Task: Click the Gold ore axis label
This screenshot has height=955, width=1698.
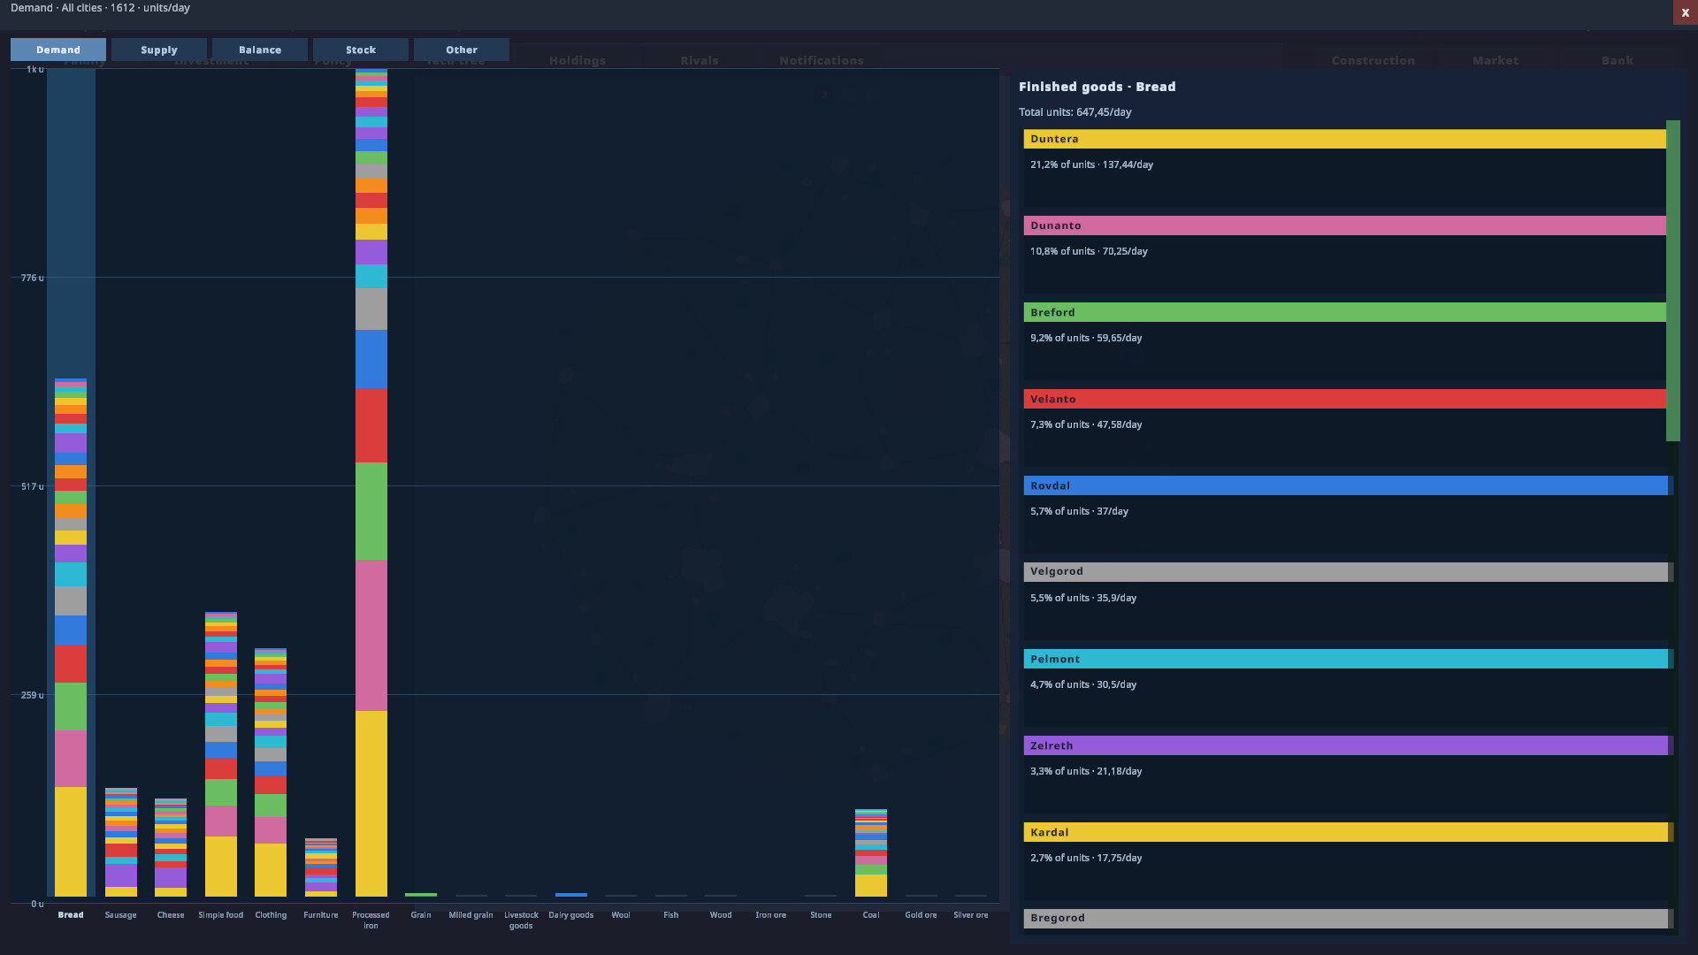Action: tap(921, 915)
